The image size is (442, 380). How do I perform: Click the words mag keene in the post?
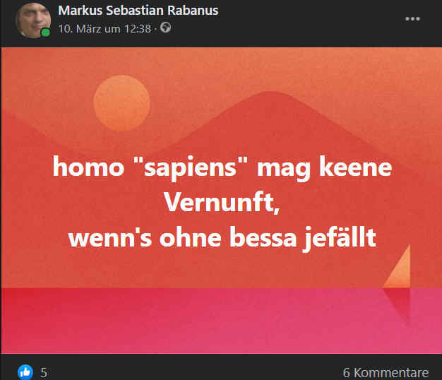(x=325, y=167)
